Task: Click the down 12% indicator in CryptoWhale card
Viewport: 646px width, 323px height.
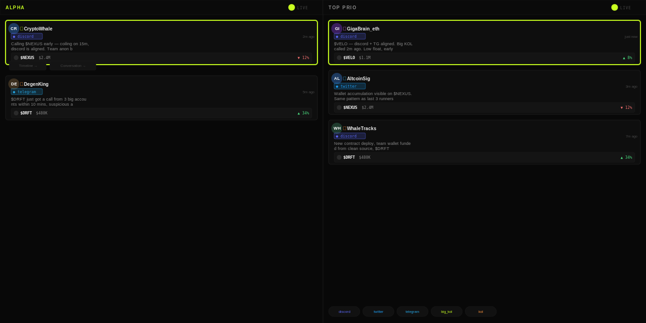Action: point(303,58)
